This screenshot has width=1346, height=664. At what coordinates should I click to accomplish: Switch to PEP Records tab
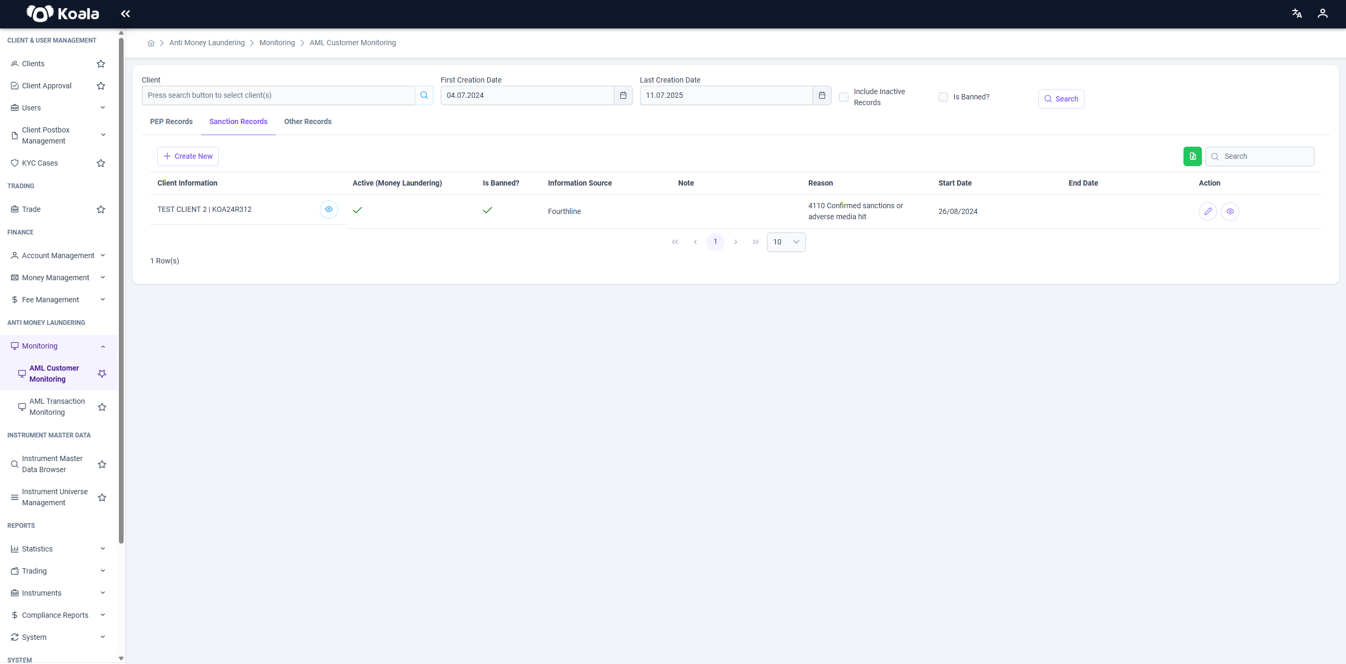tap(171, 121)
